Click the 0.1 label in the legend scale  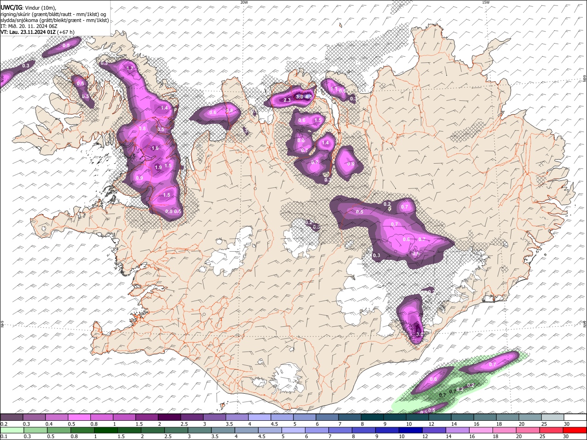[x=3, y=436]
